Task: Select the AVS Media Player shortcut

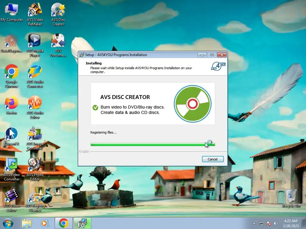Action: (x=35, y=45)
